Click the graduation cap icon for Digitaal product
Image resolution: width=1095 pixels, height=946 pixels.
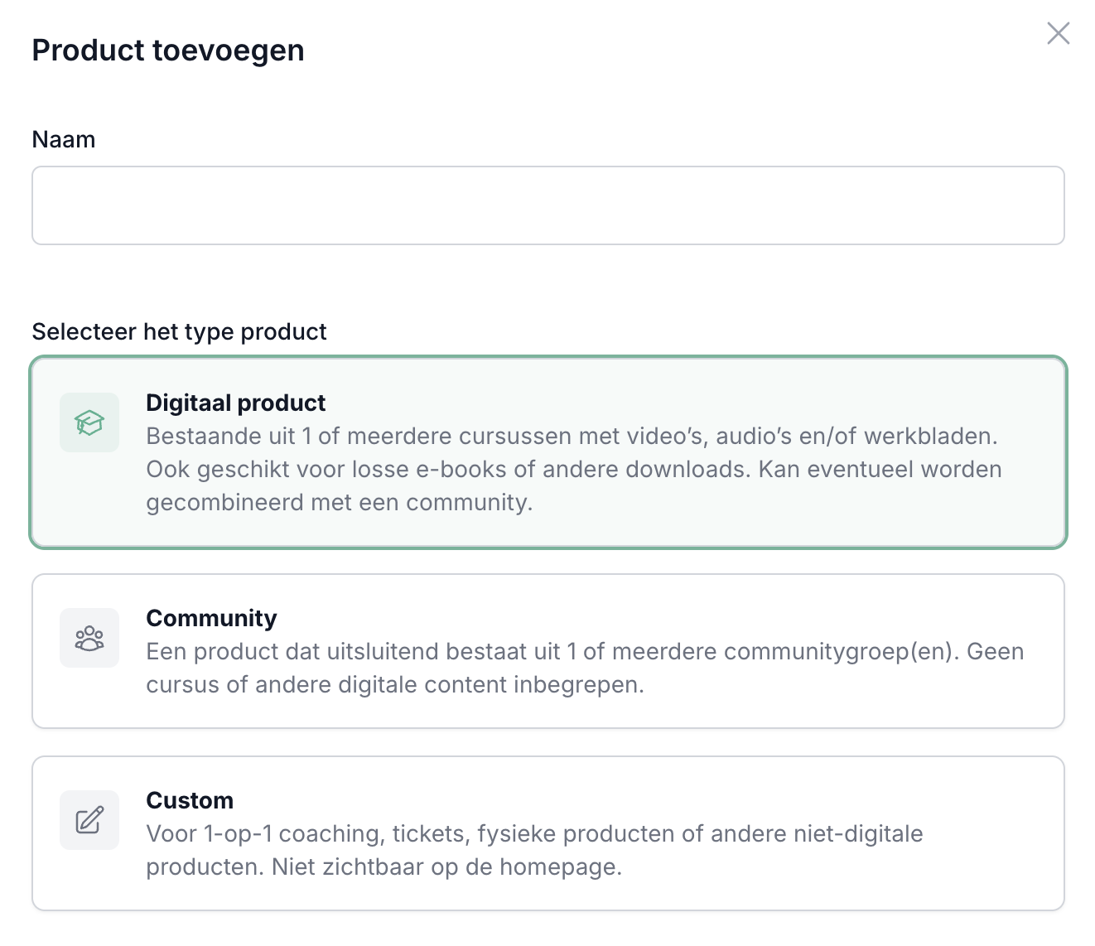pos(89,422)
